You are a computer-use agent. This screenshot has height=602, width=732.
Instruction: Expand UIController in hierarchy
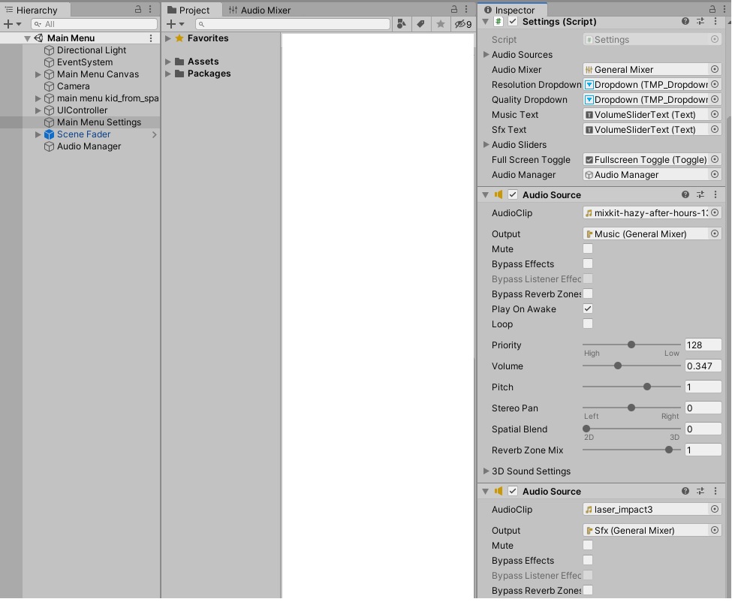(38, 110)
